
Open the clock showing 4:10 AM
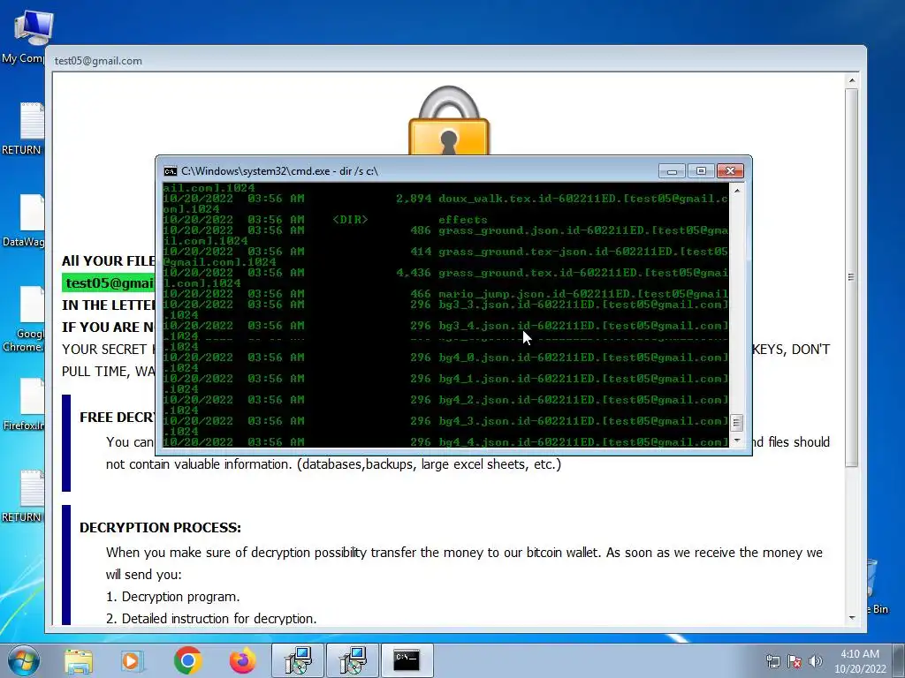(x=860, y=661)
